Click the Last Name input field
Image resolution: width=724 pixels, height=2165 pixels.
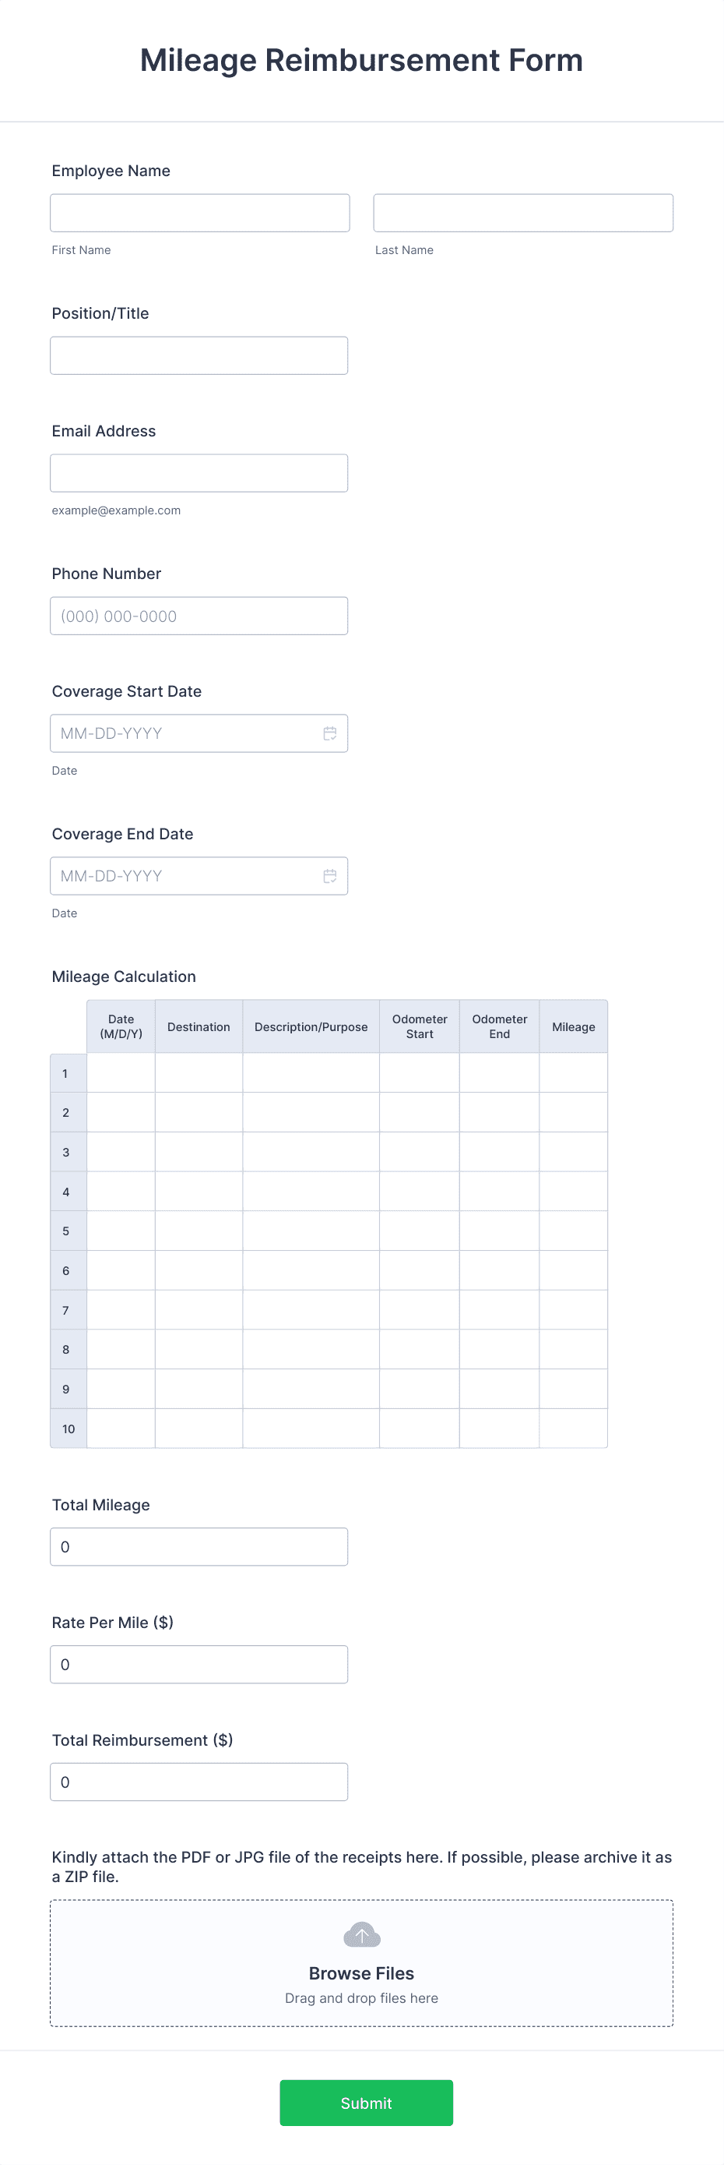tap(522, 212)
